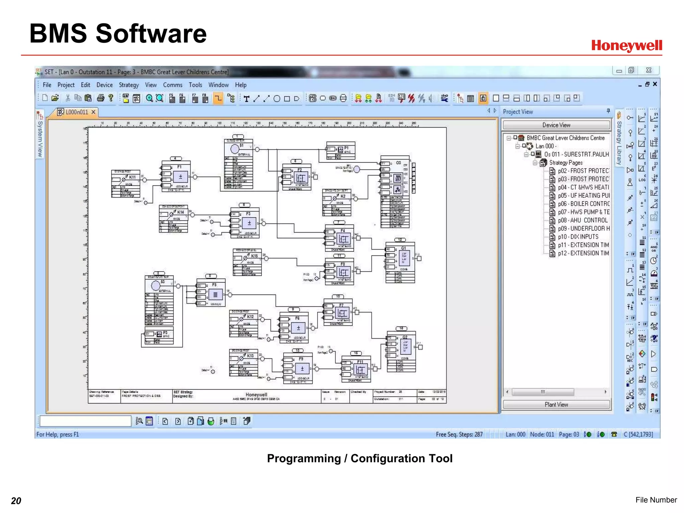Click the LOG function icon in strategy library

coord(642,179)
